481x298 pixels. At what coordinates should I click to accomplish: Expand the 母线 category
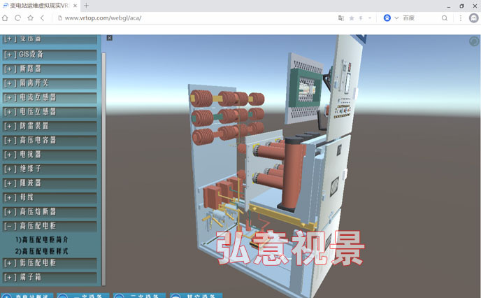coord(50,198)
